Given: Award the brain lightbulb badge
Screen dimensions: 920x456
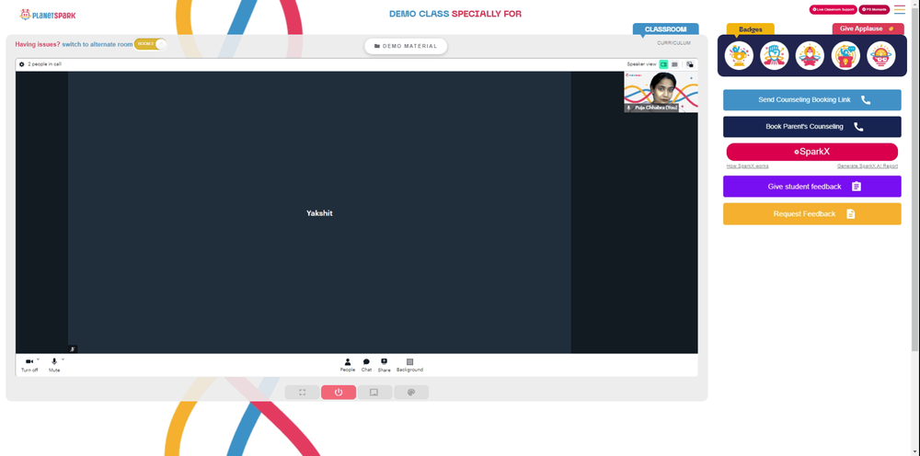Looking at the screenshot, I should coord(881,56).
